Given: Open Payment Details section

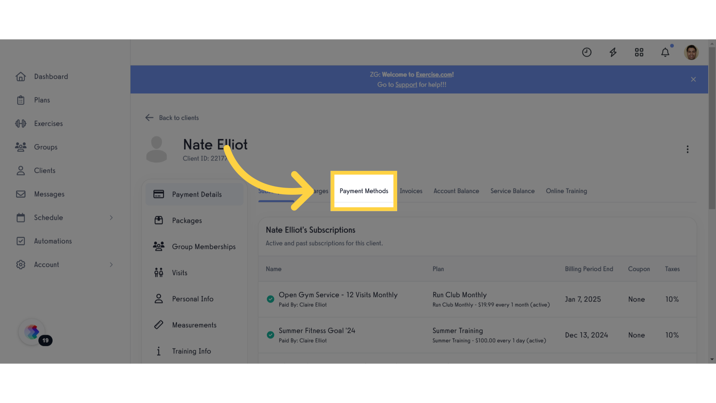Looking at the screenshot, I should [x=197, y=194].
